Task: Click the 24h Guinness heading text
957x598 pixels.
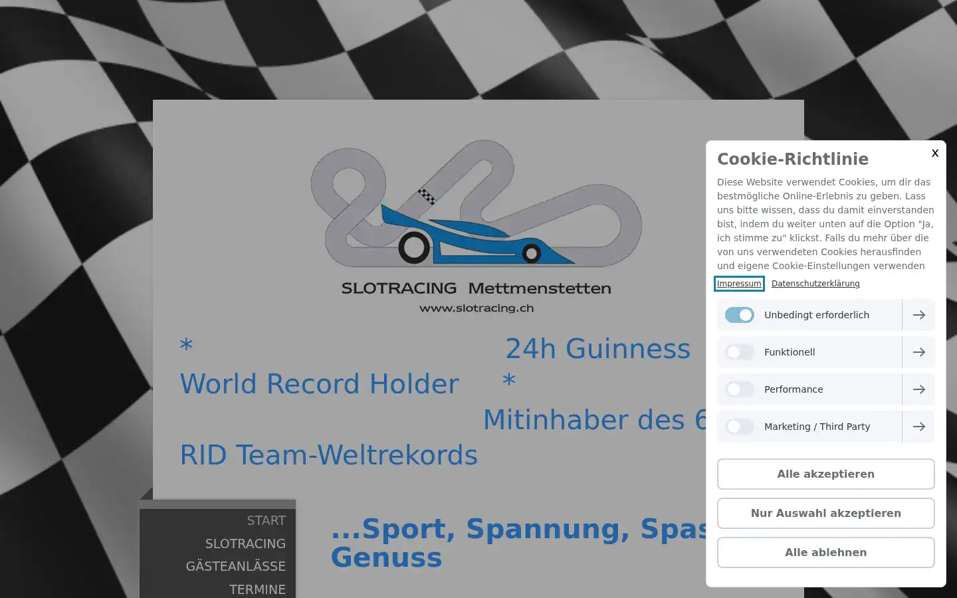Action: pyautogui.click(x=598, y=348)
